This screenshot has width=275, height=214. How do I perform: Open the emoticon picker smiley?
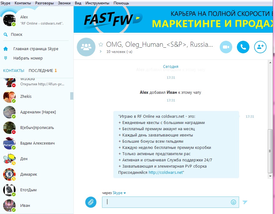tap(233, 202)
